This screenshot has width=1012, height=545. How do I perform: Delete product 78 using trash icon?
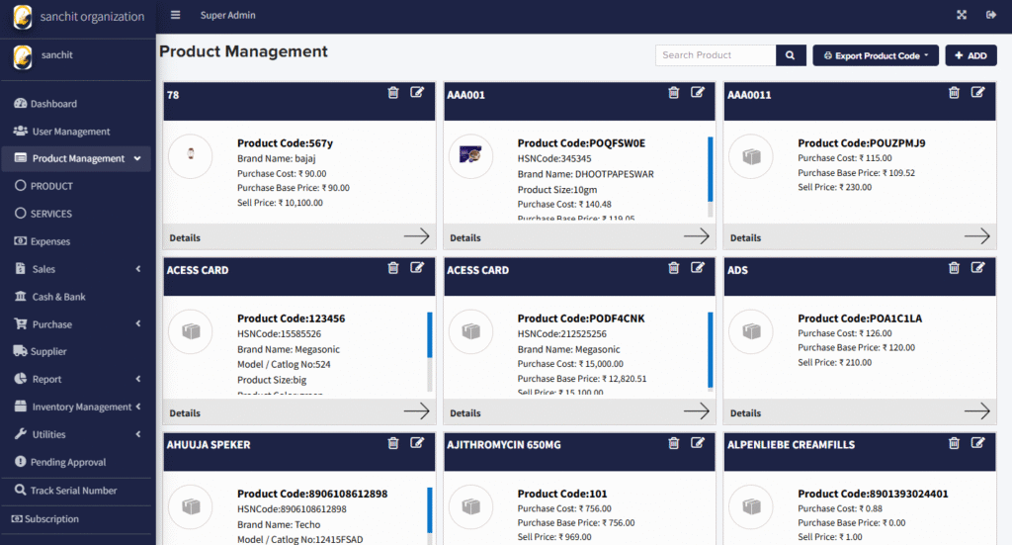(393, 93)
